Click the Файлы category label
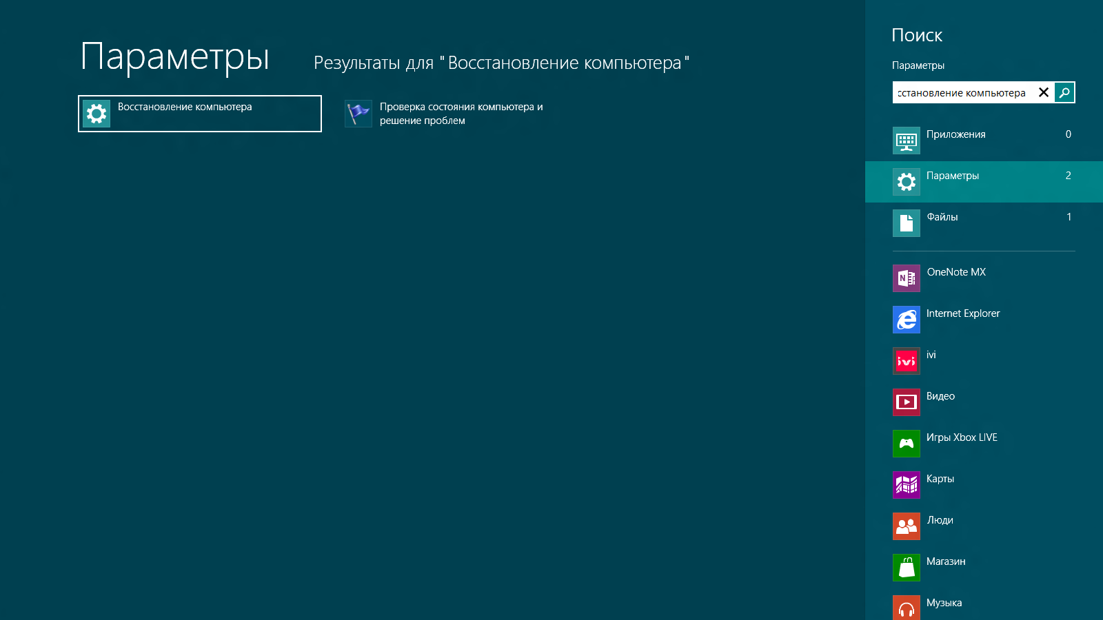Screen dimensions: 1103x620 coord(942,217)
